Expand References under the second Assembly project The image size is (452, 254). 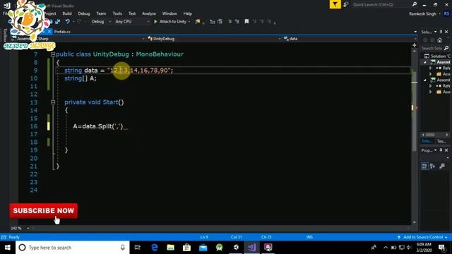(430, 86)
